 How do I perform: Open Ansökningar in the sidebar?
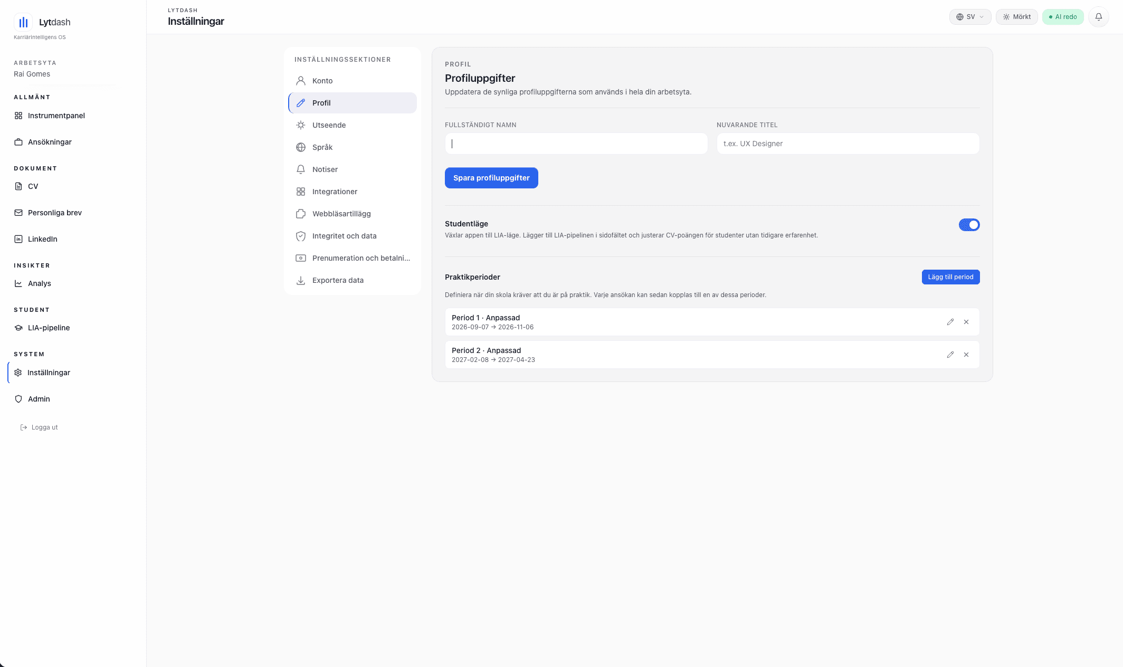click(50, 142)
